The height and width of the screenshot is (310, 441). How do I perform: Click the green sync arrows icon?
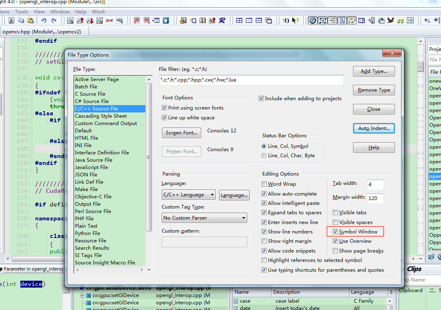pyautogui.click(x=401, y=20)
